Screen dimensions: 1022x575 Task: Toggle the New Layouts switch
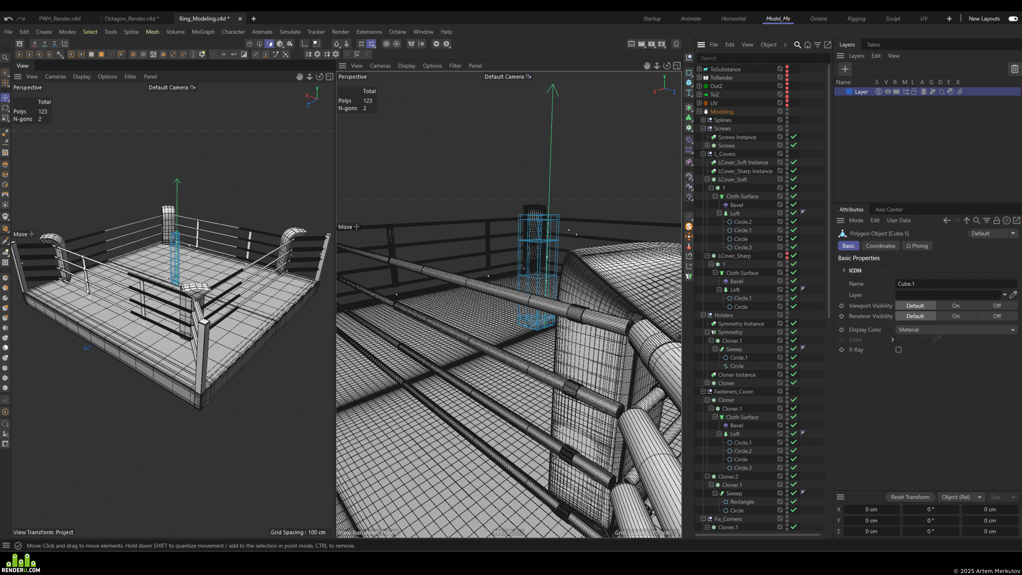pyautogui.click(x=1013, y=19)
